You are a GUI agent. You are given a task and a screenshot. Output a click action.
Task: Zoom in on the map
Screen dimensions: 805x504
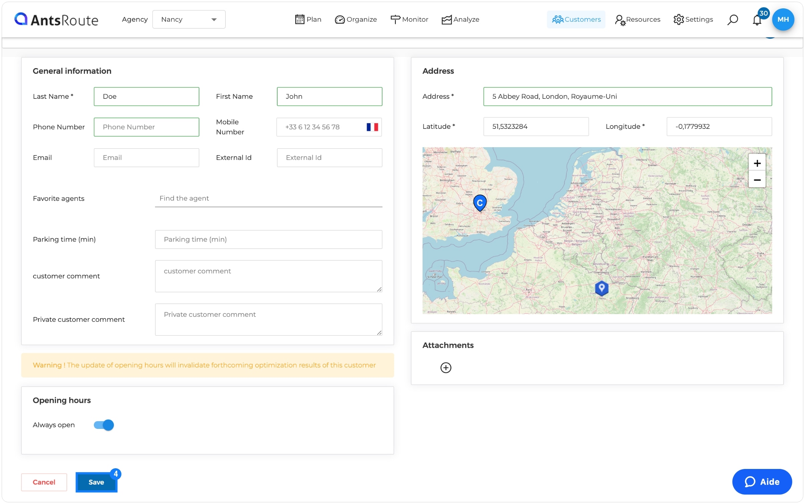pyautogui.click(x=757, y=163)
